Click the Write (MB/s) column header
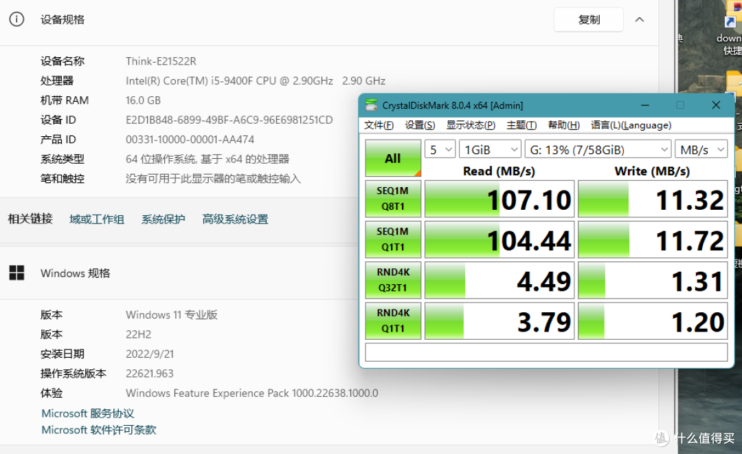Screen dimensions: 742x454 coord(652,171)
